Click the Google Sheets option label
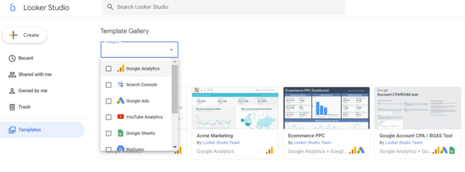Image resolution: width=465 pixels, height=172 pixels. (141, 133)
